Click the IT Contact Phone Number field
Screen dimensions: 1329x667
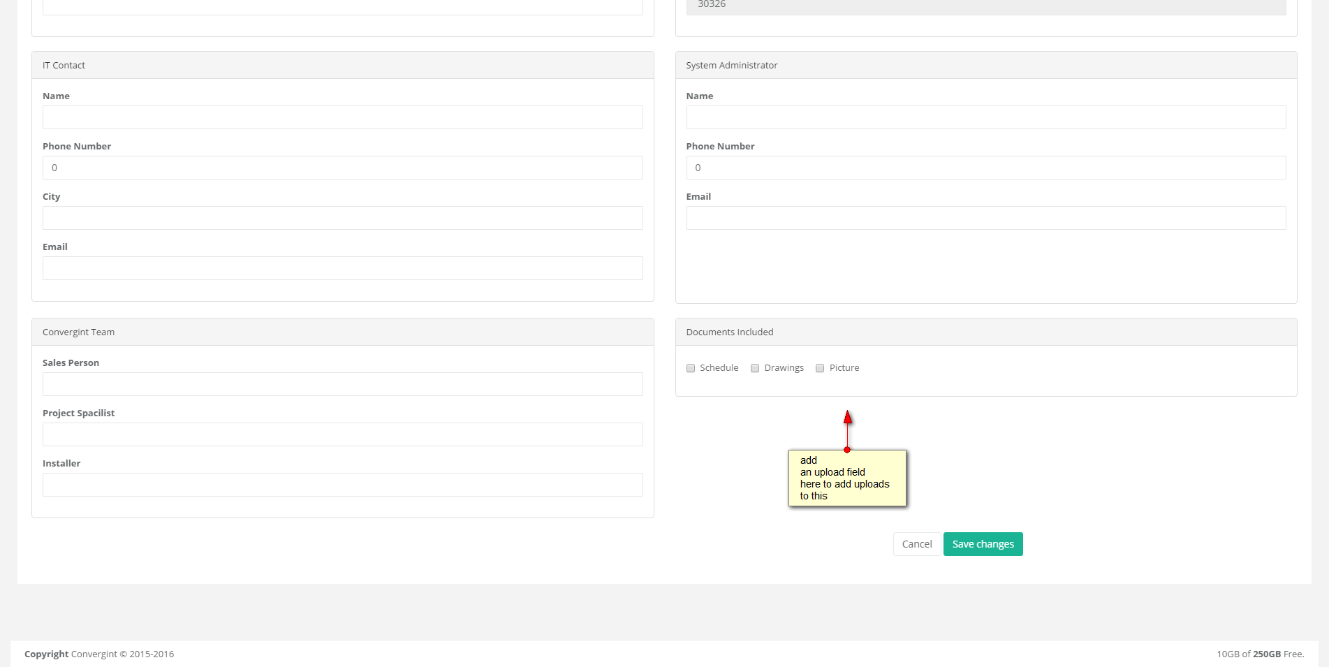point(342,168)
